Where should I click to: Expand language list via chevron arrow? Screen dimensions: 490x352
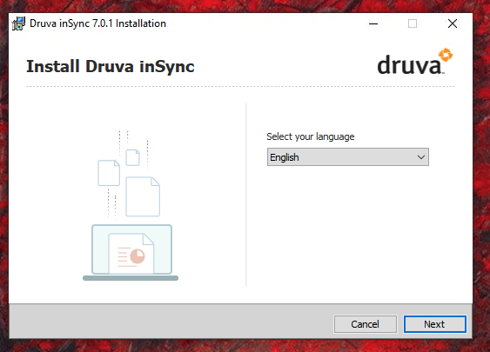pyautogui.click(x=421, y=157)
